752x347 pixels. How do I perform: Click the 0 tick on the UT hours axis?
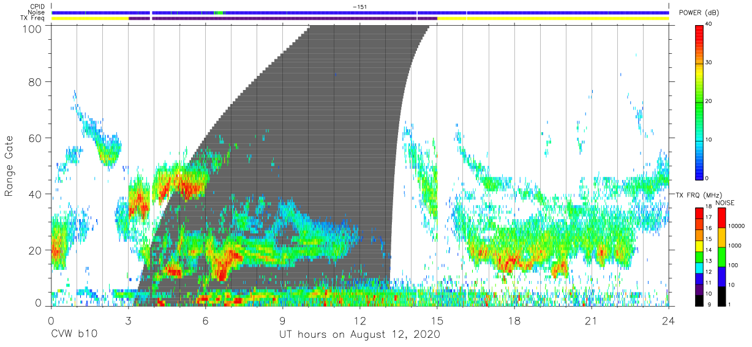[x=51, y=321]
